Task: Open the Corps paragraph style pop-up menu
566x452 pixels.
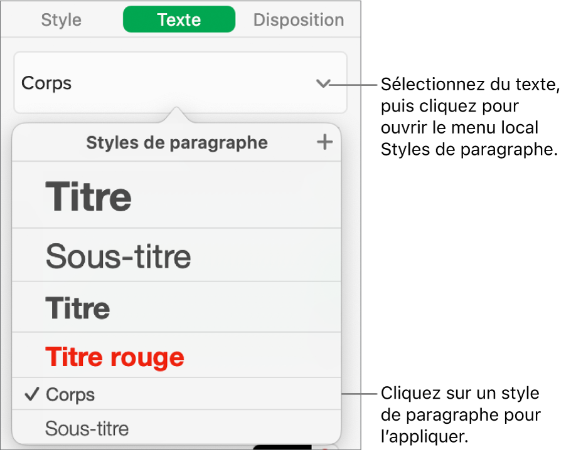Action: pyautogui.click(x=179, y=83)
